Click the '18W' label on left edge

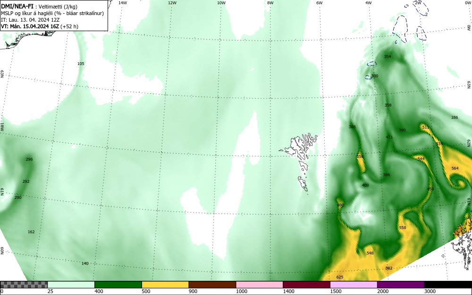pos(2,126)
